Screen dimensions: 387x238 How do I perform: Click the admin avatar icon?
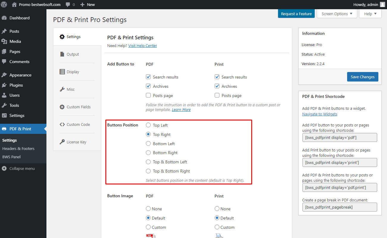[382, 4]
